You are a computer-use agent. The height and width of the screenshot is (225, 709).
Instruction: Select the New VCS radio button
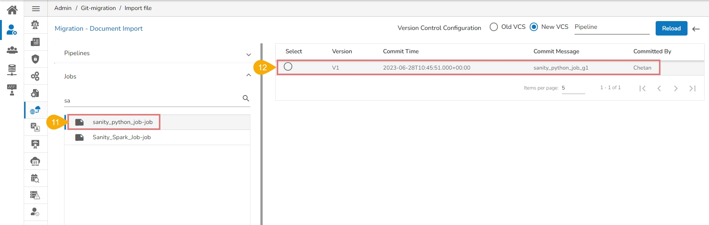pyautogui.click(x=534, y=27)
